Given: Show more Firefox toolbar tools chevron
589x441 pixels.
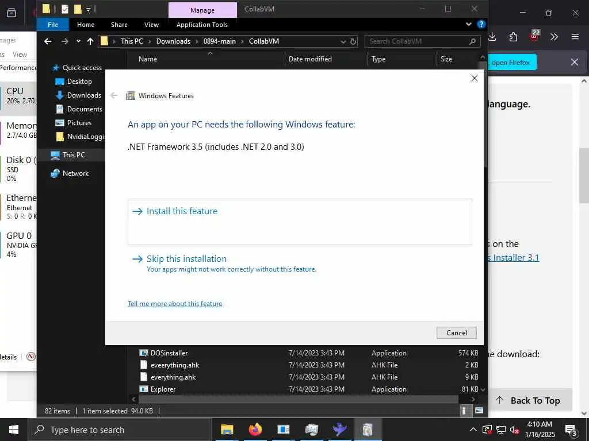Looking at the screenshot, I should pyautogui.click(x=554, y=37).
